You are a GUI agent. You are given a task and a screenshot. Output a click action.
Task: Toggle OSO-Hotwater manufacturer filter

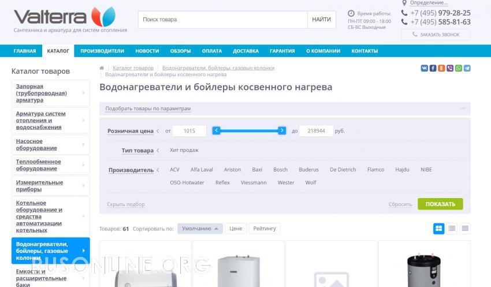point(187,182)
